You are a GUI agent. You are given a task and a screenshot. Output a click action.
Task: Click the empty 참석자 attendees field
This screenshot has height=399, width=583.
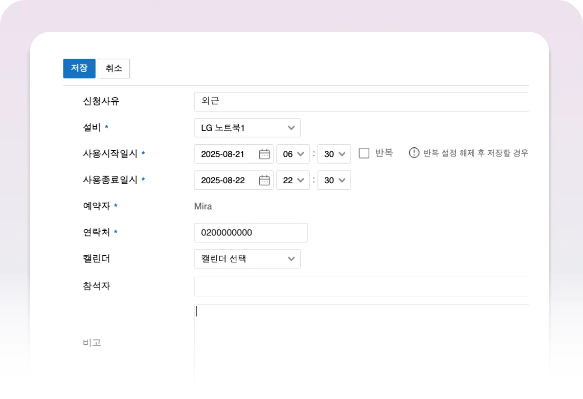[361, 286]
